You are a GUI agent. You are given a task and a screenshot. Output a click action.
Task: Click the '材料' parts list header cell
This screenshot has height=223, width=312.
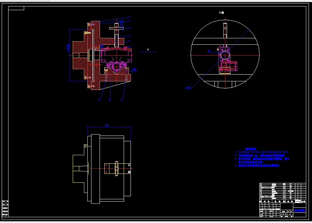[290, 201]
